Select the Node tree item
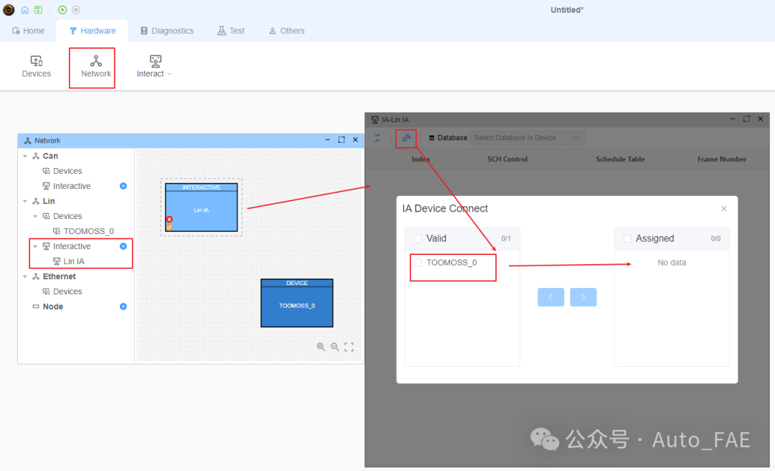 click(x=52, y=307)
